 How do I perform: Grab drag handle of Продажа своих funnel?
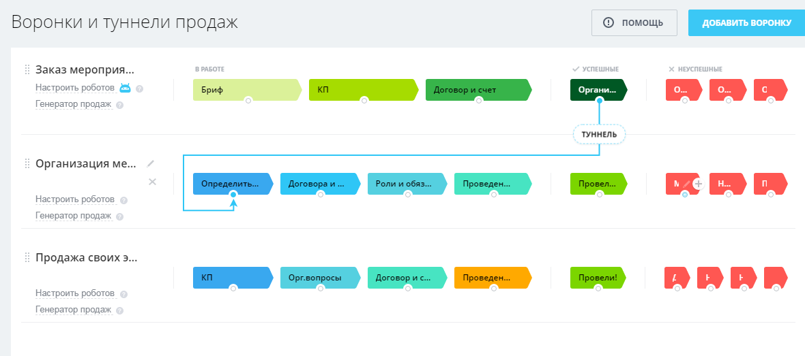pyautogui.click(x=27, y=257)
